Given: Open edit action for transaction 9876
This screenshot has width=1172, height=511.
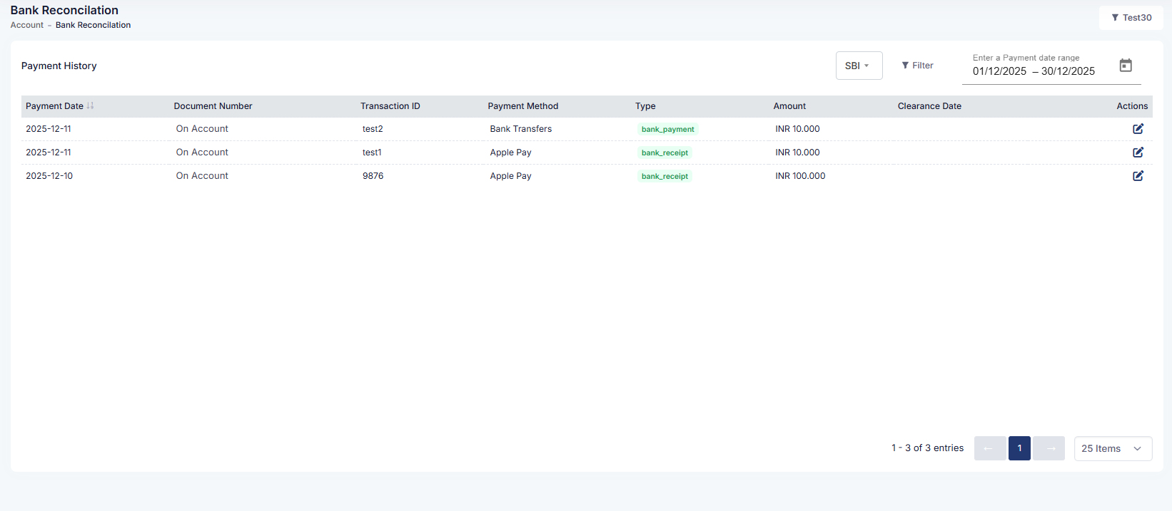Looking at the screenshot, I should coord(1138,176).
